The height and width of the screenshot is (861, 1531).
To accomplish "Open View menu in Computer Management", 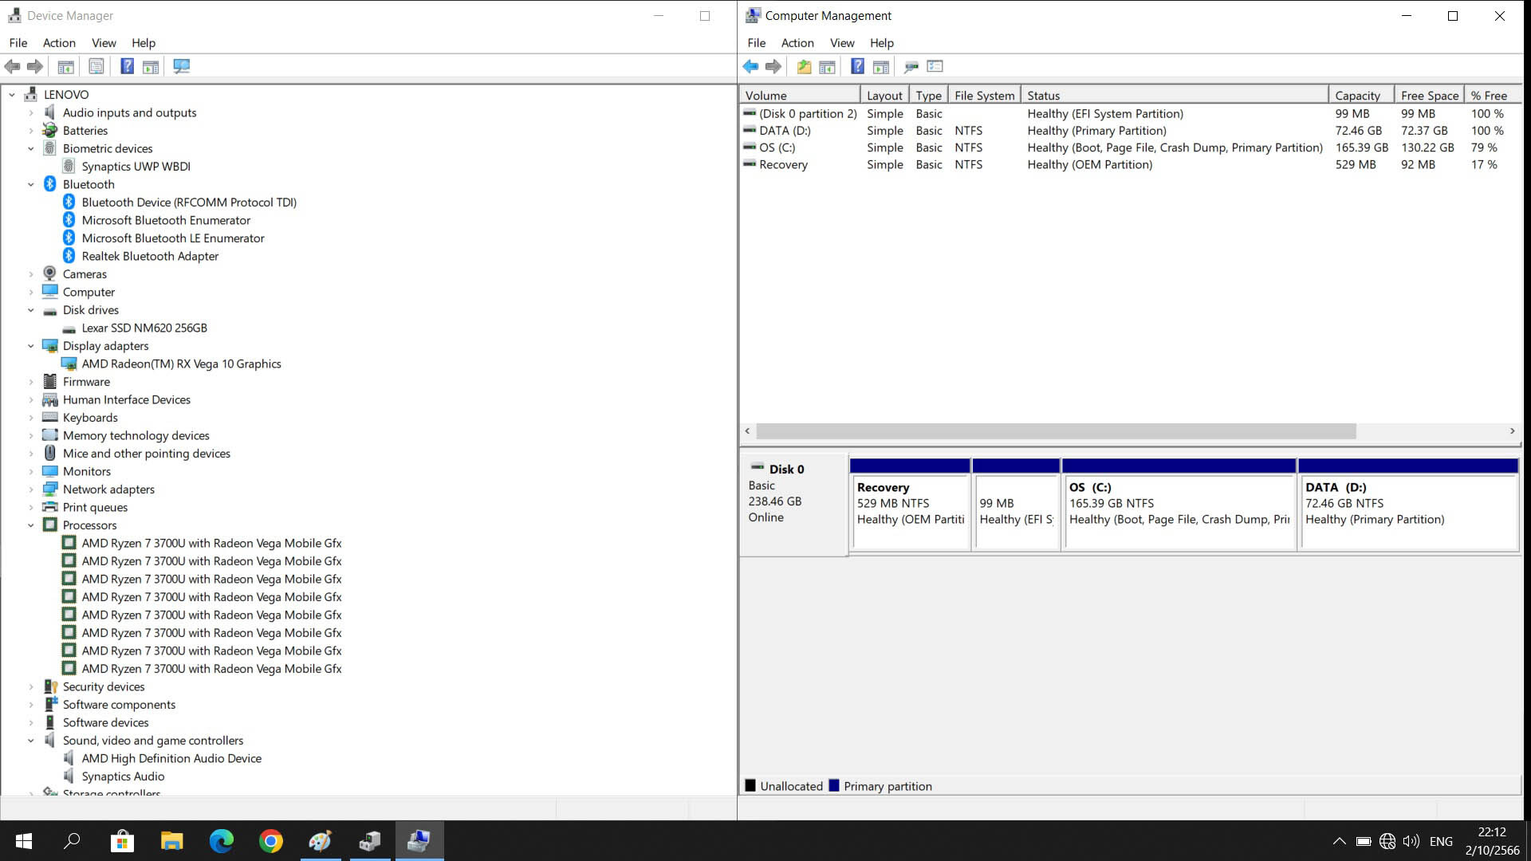I will pyautogui.click(x=842, y=43).
